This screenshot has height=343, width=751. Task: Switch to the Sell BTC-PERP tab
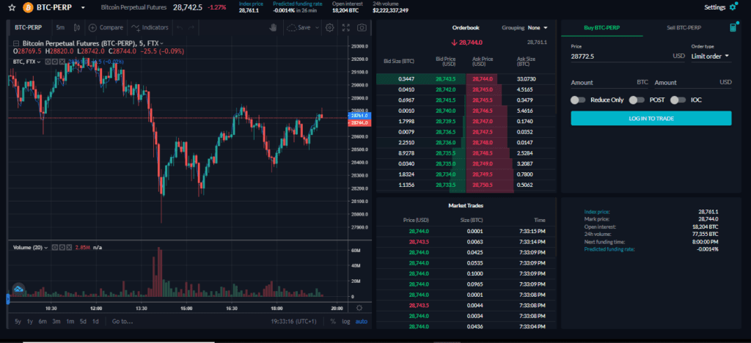[x=683, y=28]
